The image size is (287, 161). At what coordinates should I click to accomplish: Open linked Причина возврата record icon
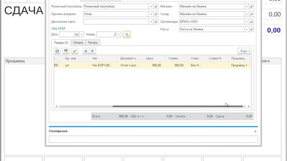click(156, 14)
